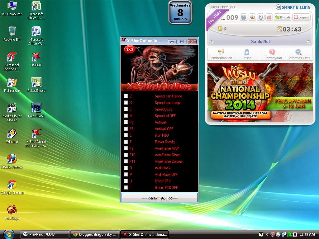This screenshot has height=239, width=319.
Task: Open the Windows Start button
Action: [x=9, y=234]
